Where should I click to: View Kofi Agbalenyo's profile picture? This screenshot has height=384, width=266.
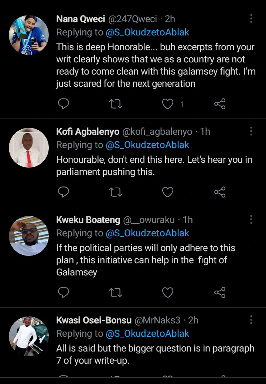[29, 148]
